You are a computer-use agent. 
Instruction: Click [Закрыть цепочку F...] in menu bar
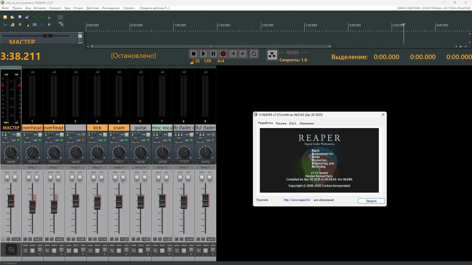(x=155, y=8)
